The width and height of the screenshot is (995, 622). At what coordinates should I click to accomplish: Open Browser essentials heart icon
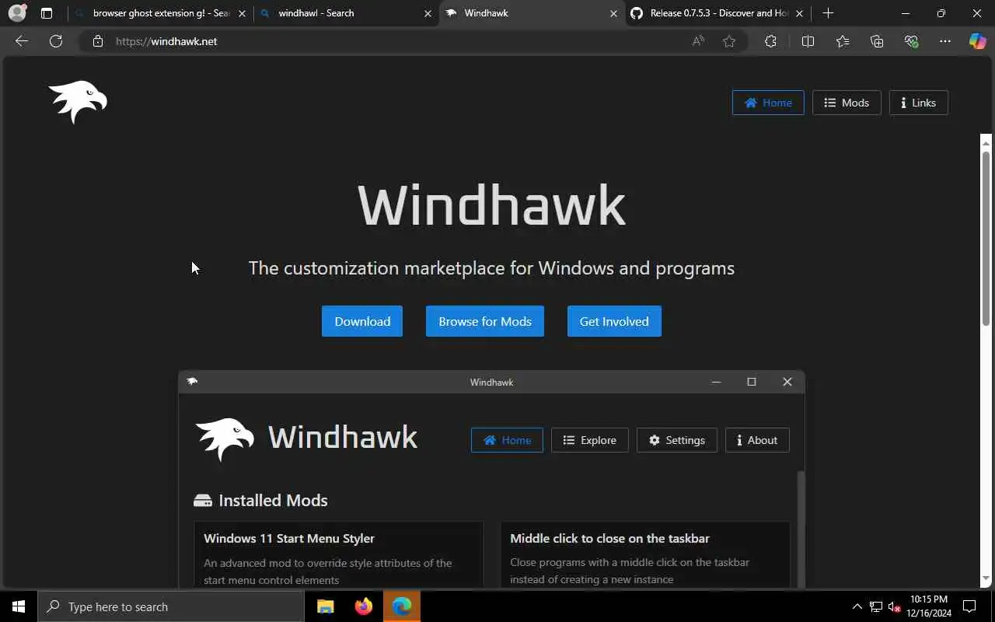911,41
